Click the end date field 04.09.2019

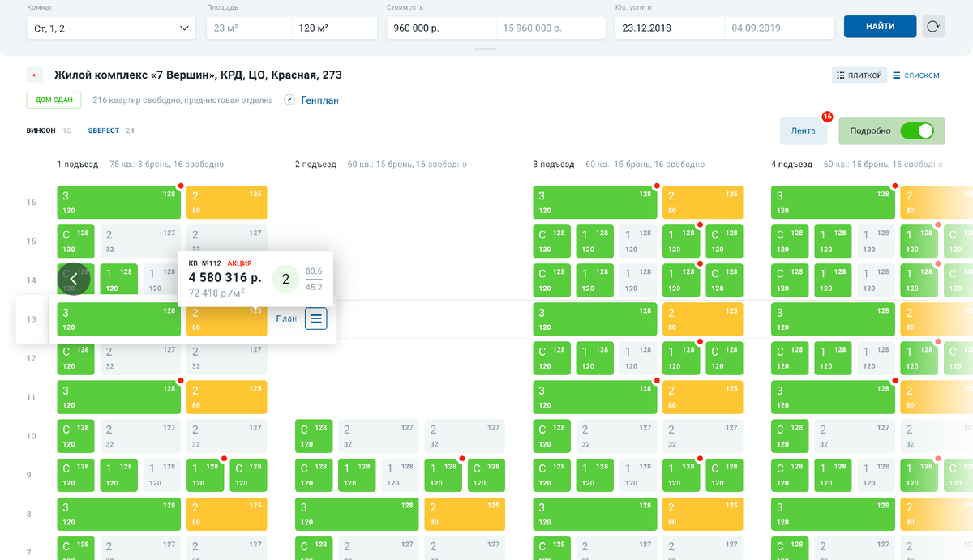point(779,28)
